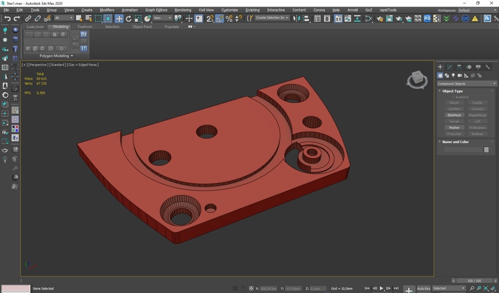Open the Workspaces Default dropdown
This screenshot has height=293, width=499.
point(477,11)
